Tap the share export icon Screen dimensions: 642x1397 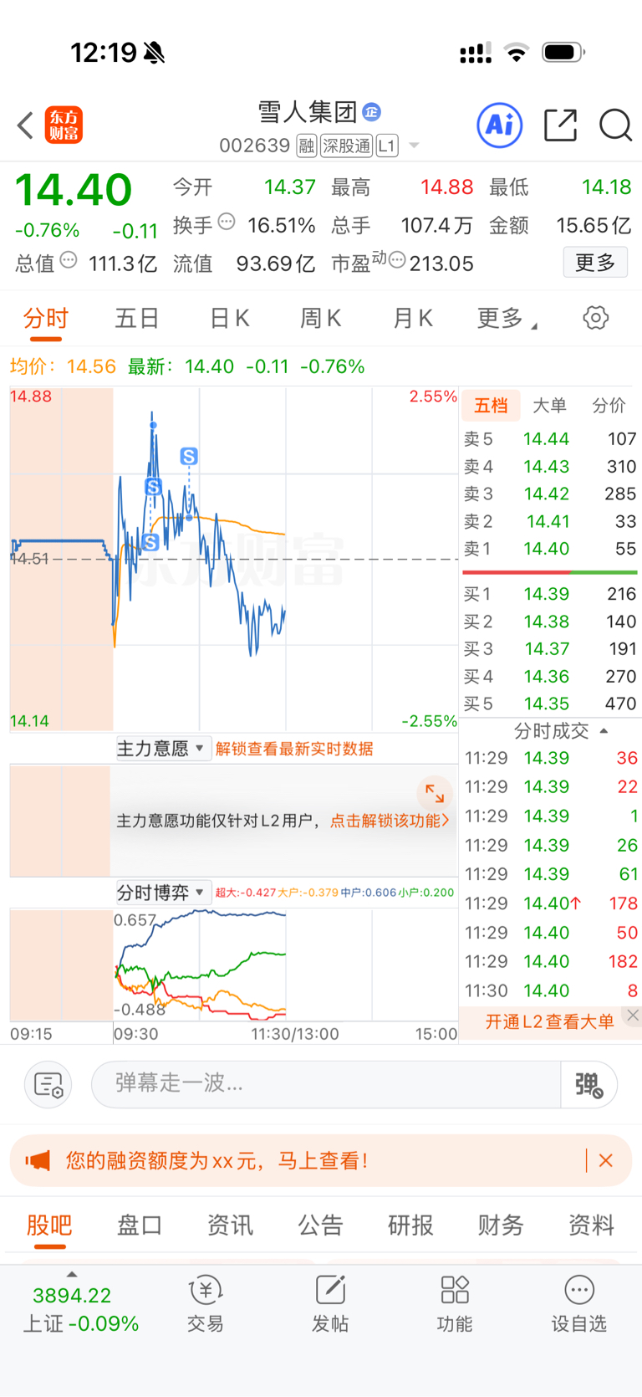pos(560,125)
